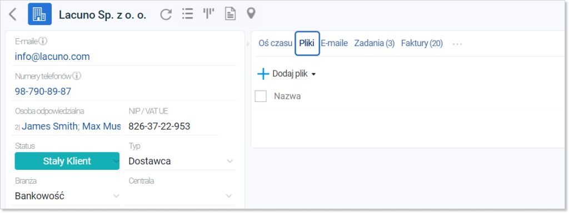This screenshot has width=569, height=213.
Task: Switch to the Faktury (20) tab
Action: coord(422,43)
